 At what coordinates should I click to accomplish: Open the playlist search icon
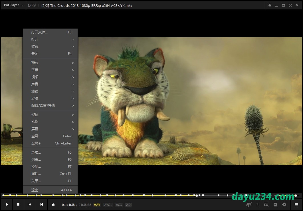click(x=266, y=204)
